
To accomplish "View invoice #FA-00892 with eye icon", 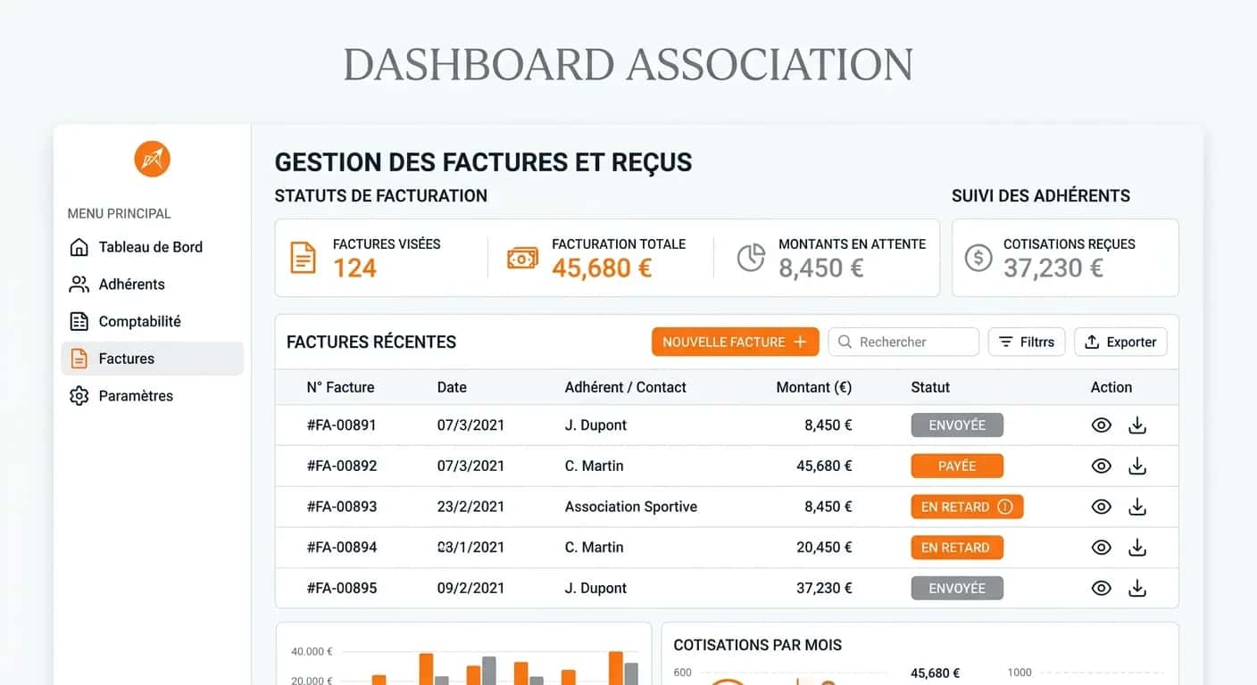I will pos(1102,466).
